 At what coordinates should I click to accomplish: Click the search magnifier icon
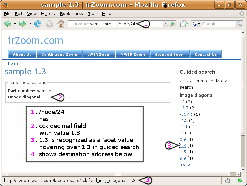(x=239, y=24)
